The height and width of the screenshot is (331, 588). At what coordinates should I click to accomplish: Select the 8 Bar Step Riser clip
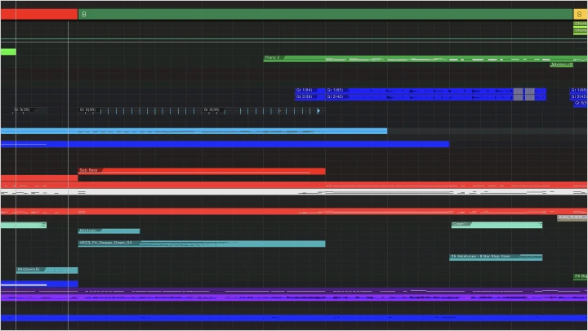tap(496, 257)
